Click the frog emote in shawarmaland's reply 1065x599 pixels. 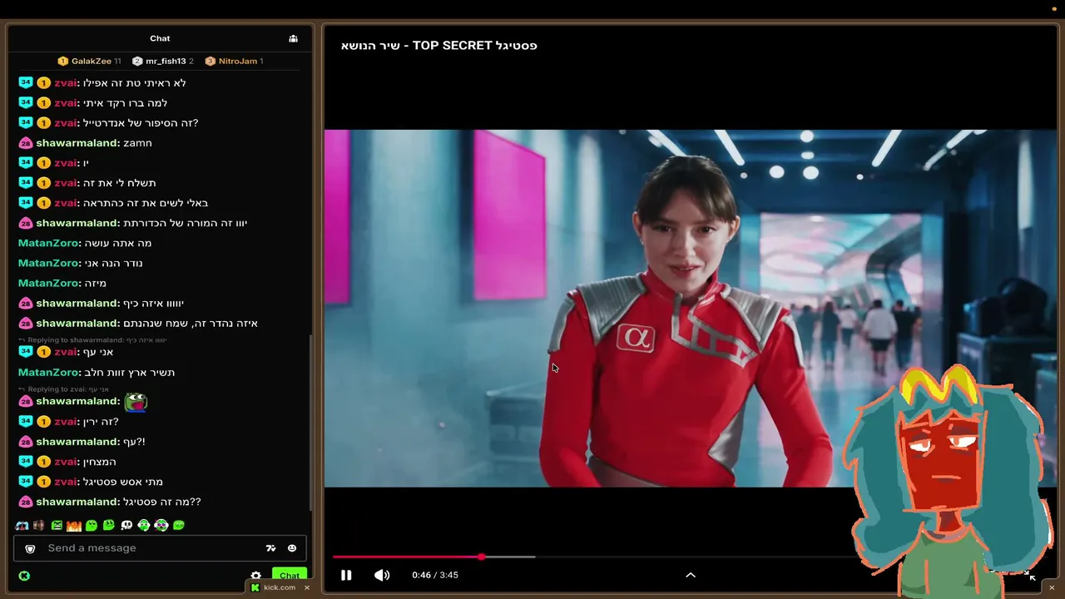pyautogui.click(x=136, y=402)
